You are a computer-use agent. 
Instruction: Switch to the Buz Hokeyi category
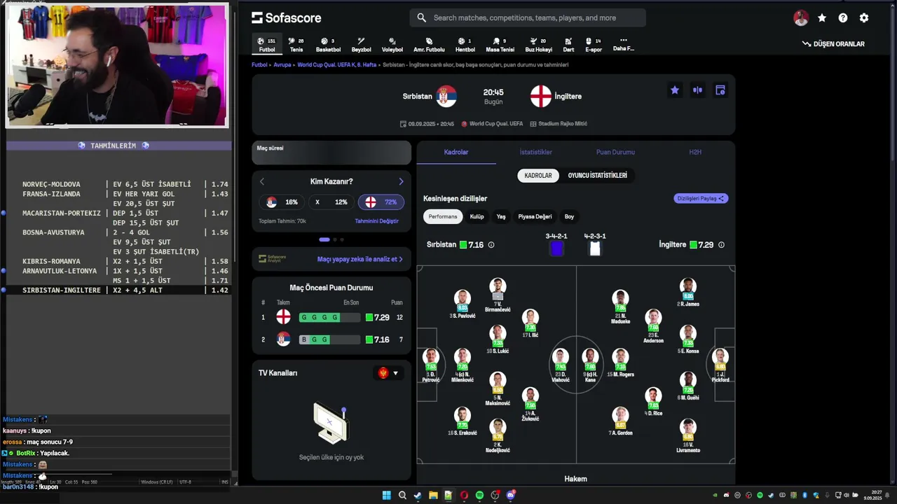point(538,45)
